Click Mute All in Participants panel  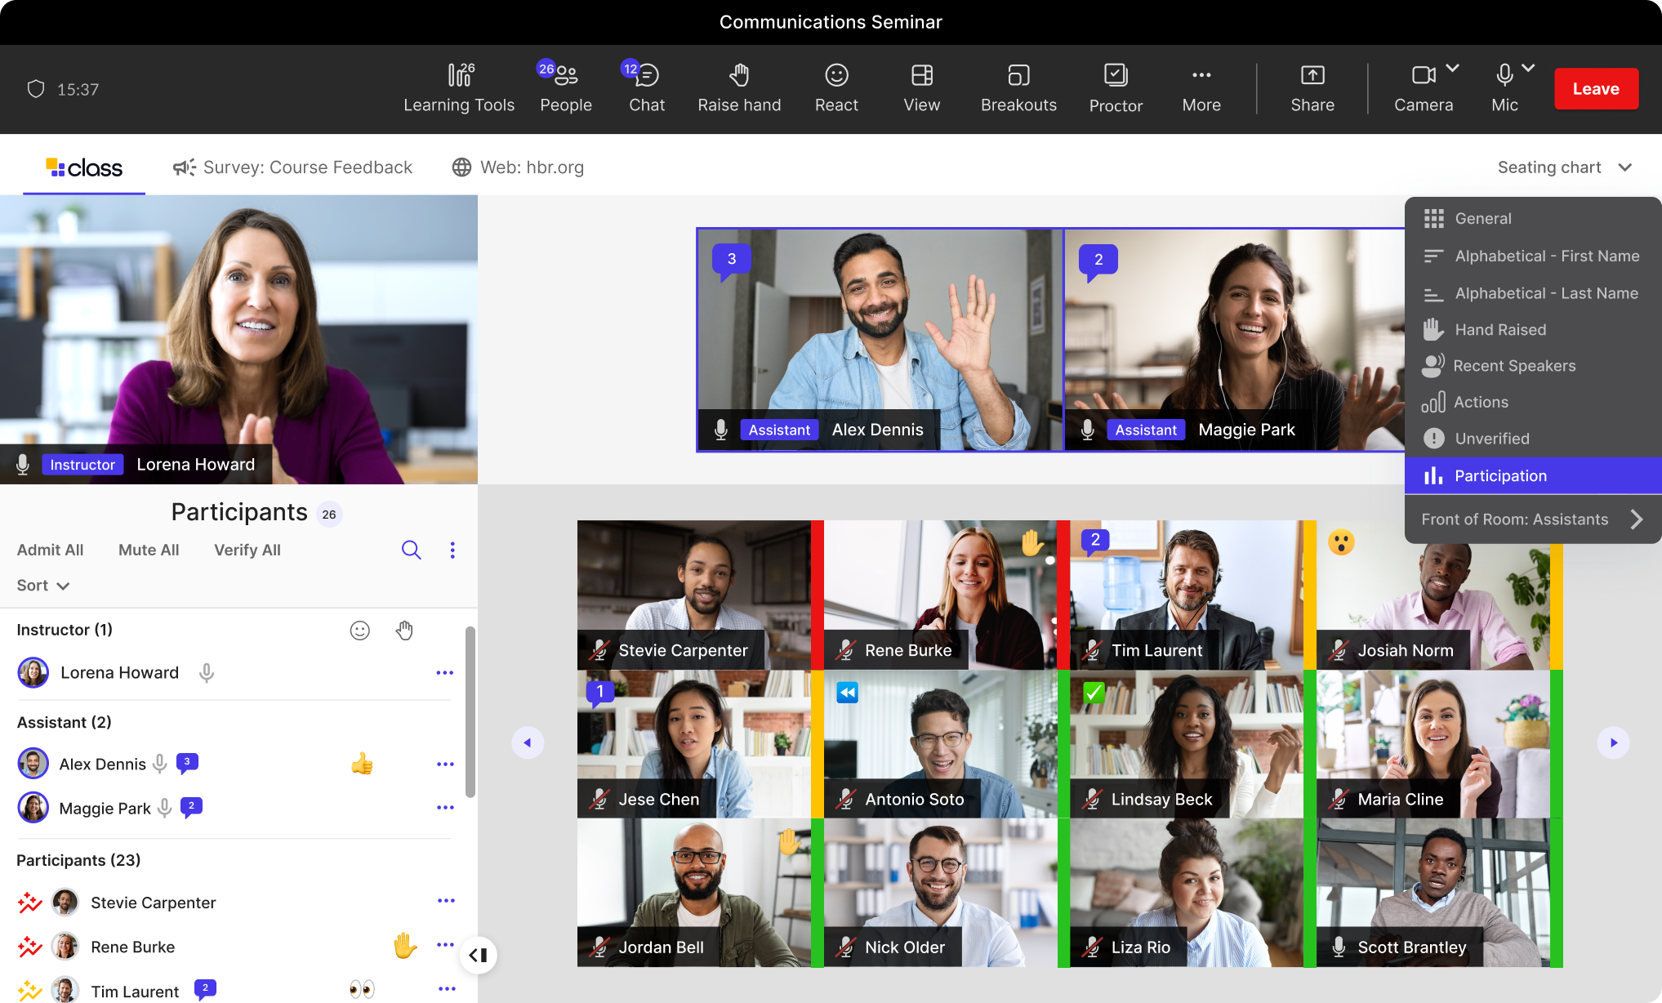[149, 551]
